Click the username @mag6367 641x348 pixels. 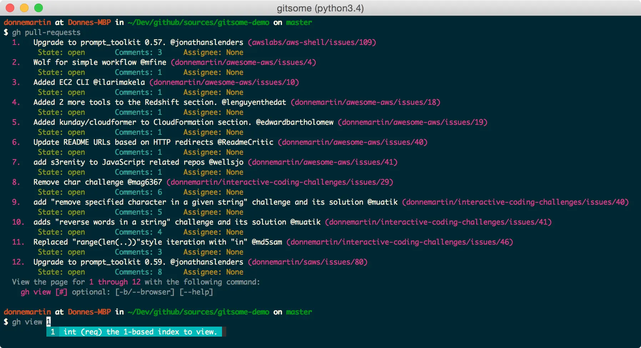[145, 182]
